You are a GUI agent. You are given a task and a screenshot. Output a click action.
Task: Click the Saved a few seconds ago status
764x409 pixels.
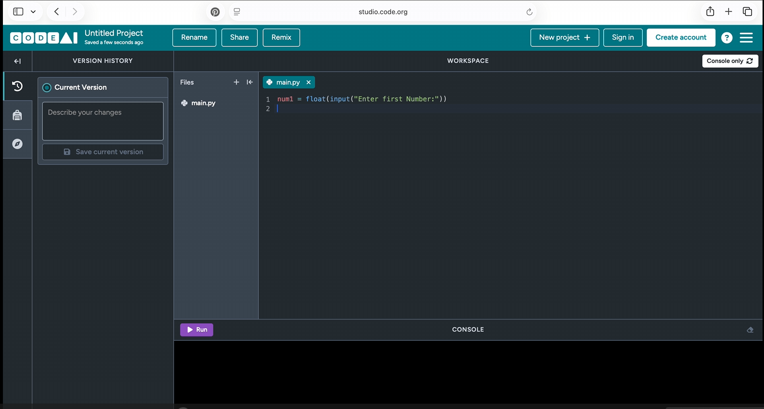[x=114, y=43]
